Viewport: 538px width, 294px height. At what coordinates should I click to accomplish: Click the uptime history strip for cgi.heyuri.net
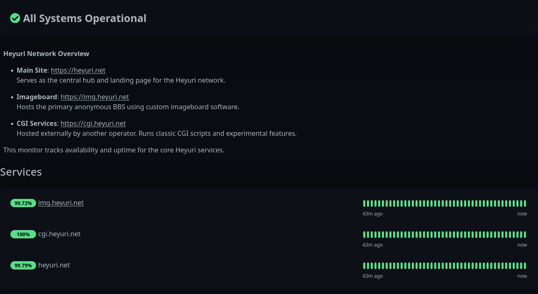444,234
